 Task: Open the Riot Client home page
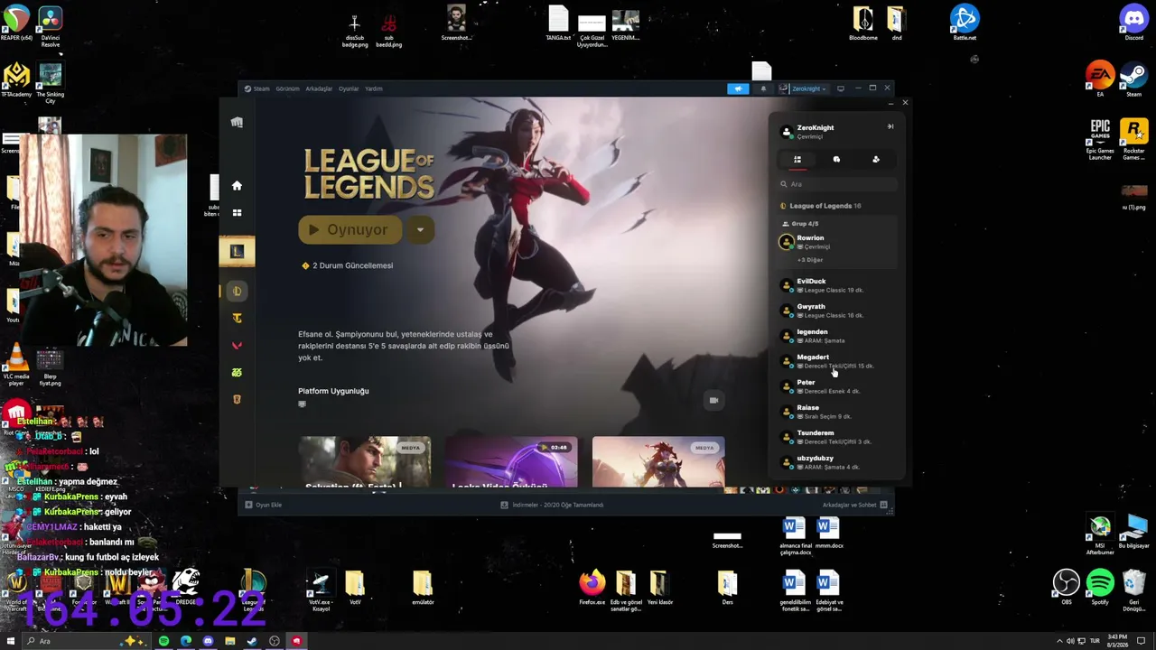coord(237,185)
